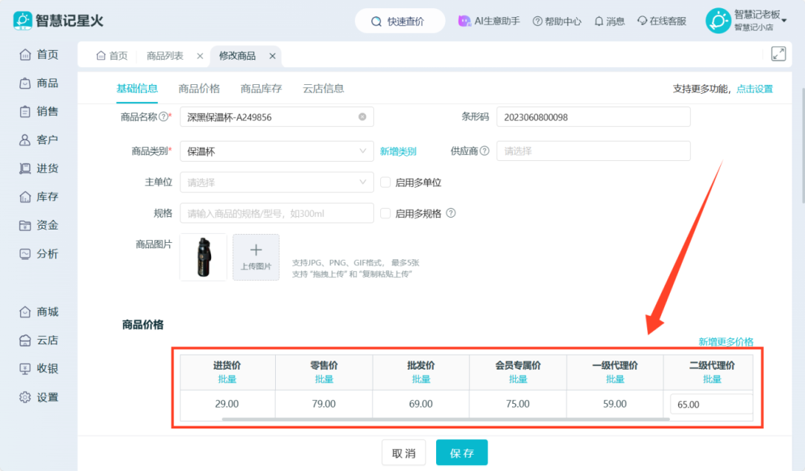Click the product bottle image thumbnail
Viewport: 805px width, 471px height.
(x=203, y=257)
